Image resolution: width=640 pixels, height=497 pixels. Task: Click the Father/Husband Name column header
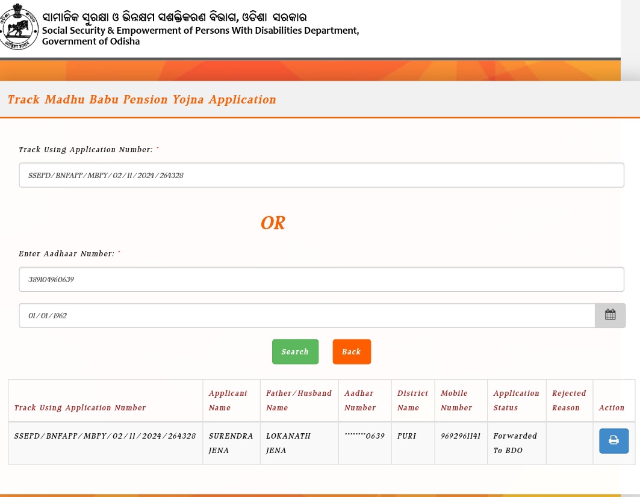pos(299,400)
